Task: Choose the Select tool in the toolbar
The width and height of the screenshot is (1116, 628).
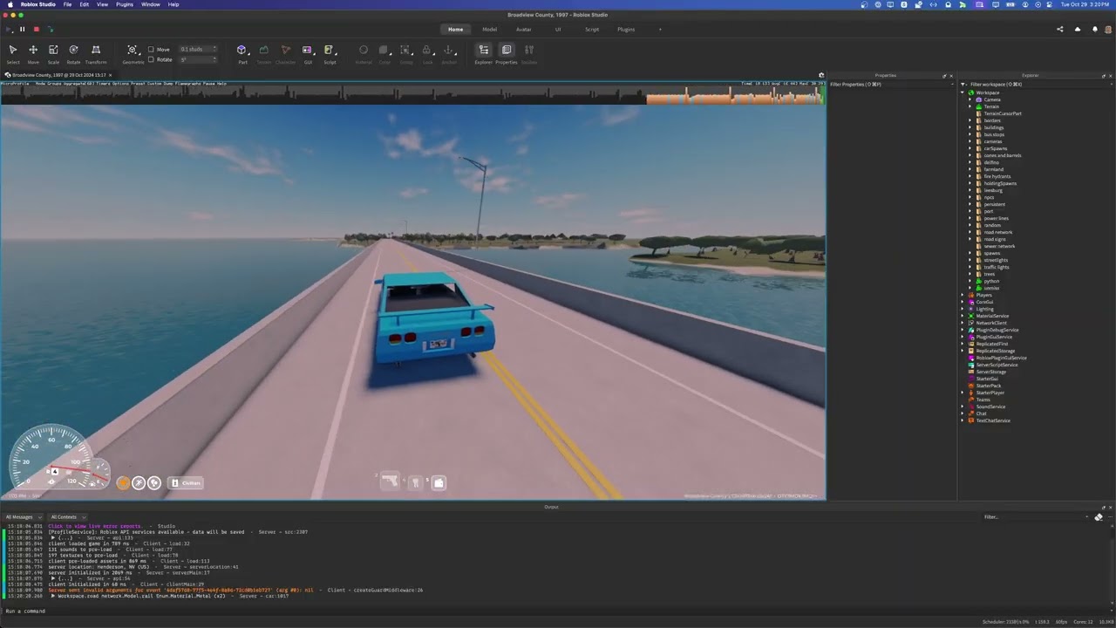Action: tap(12, 53)
